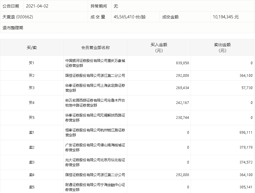
Task: Click stock name 天夏退 (000662)
Action: (18, 17)
